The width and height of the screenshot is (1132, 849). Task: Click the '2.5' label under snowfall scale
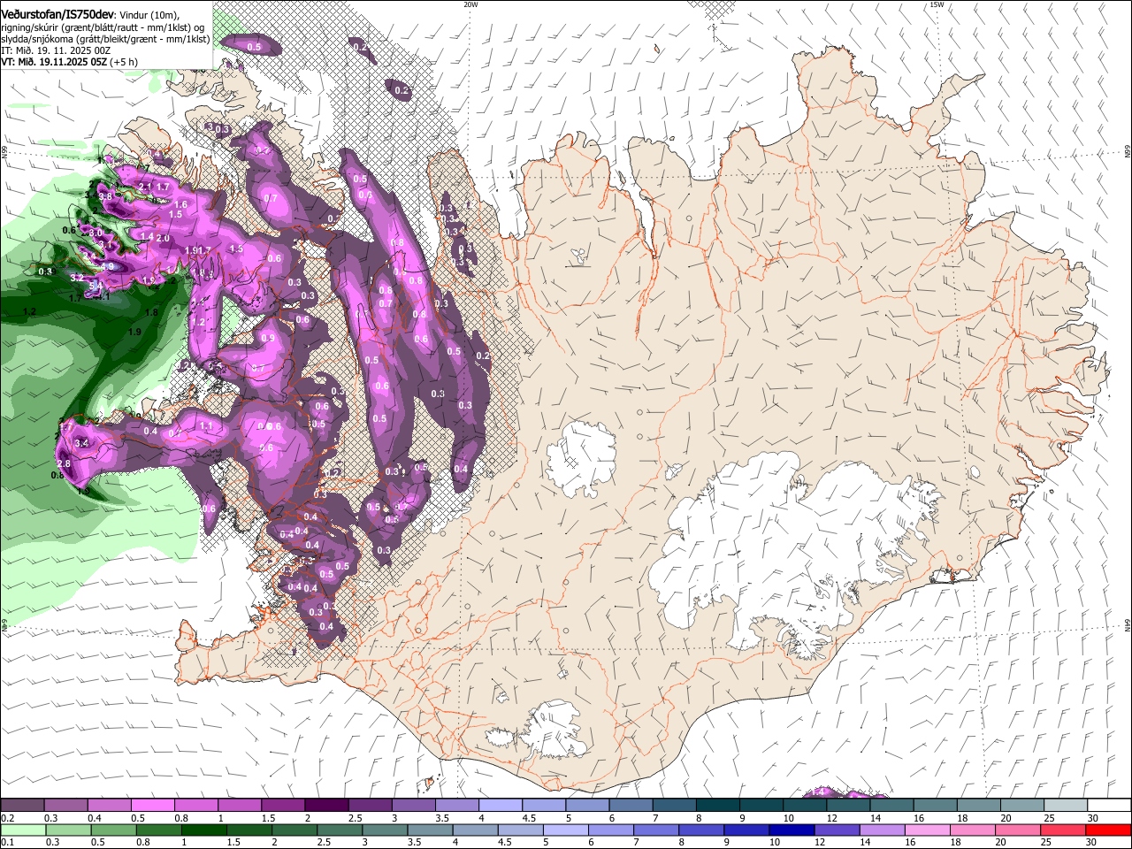356,818
